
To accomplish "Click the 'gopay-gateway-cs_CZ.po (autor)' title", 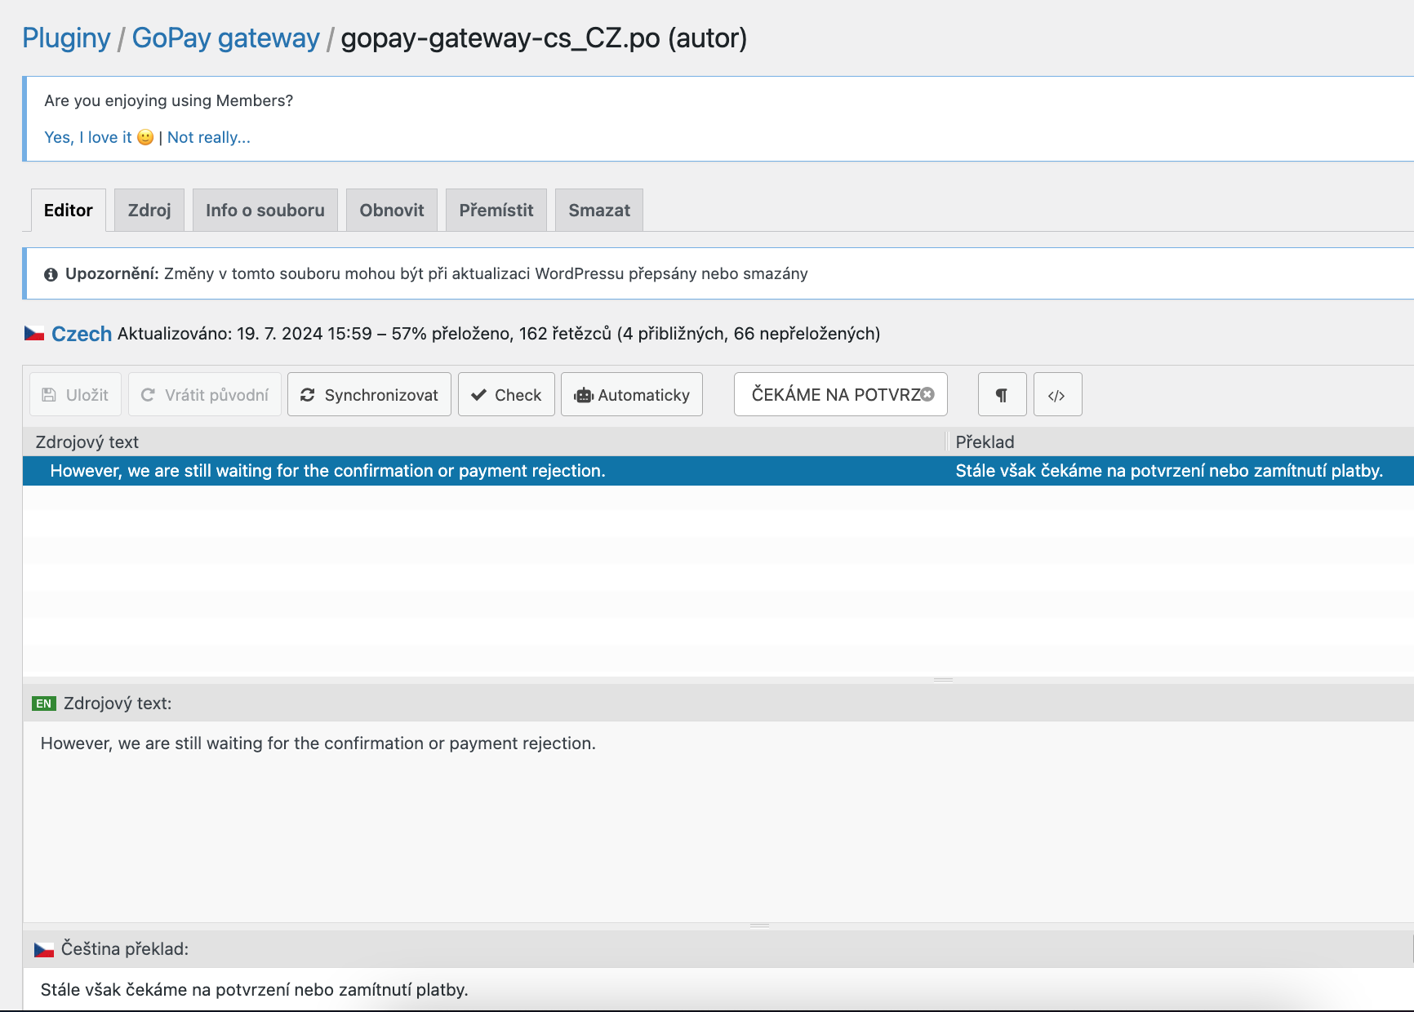I will click(544, 38).
